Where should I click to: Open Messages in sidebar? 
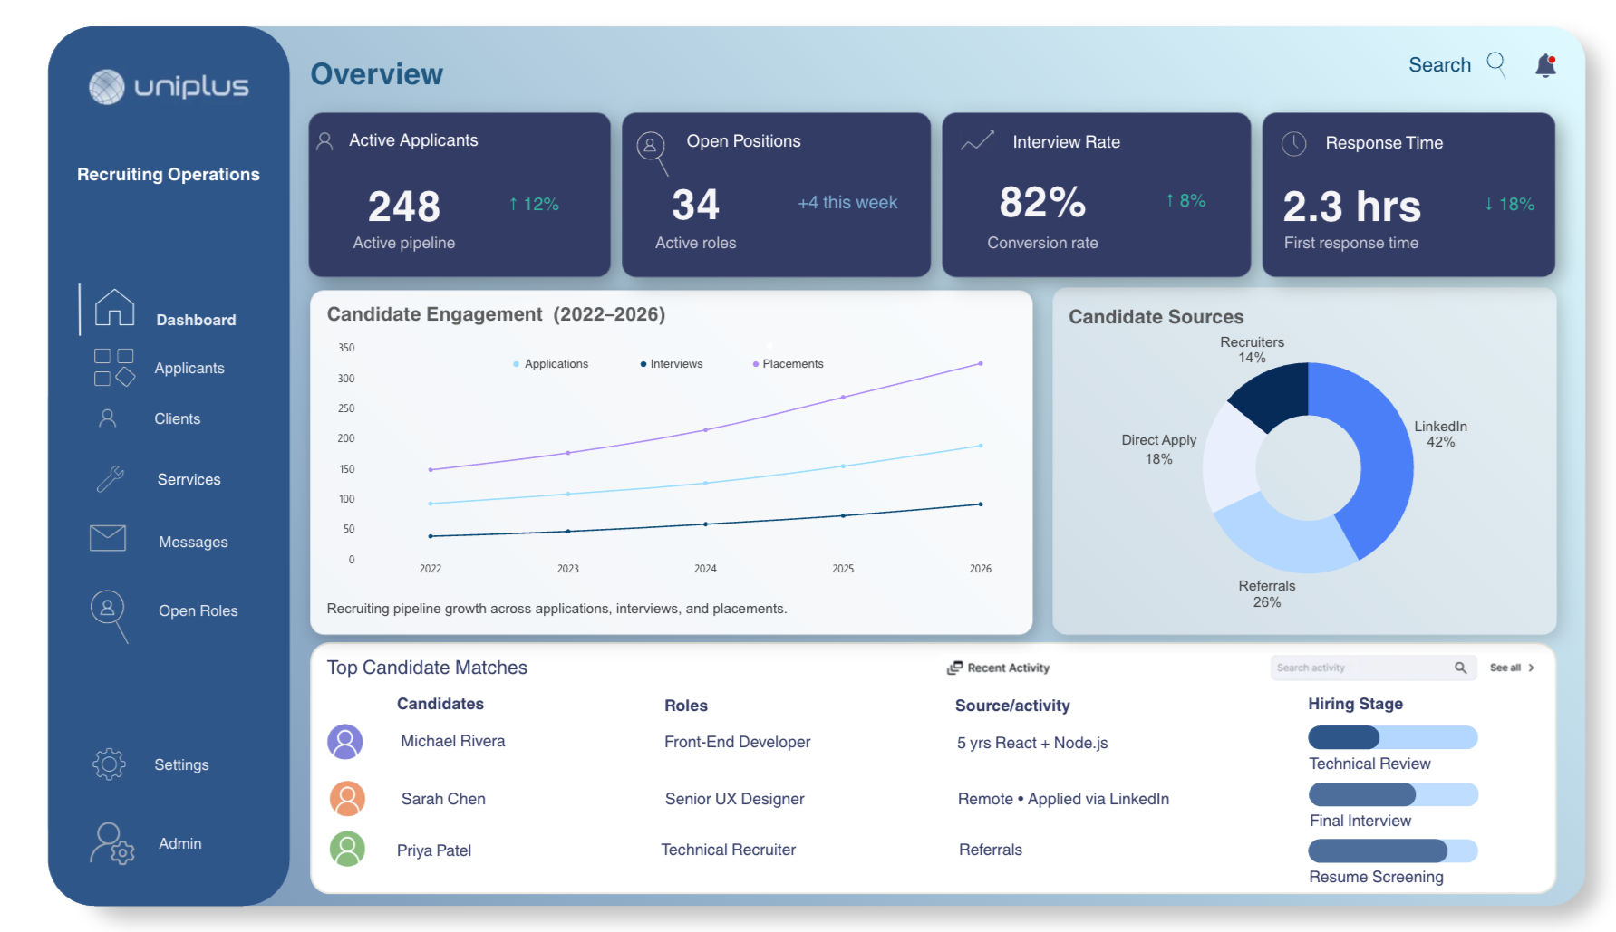pyautogui.click(x=193, y=542)
